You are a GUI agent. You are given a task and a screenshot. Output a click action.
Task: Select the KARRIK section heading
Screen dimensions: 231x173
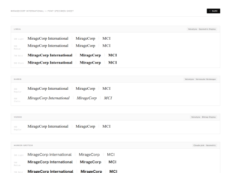pyautogui.click(x=18, y=79)
